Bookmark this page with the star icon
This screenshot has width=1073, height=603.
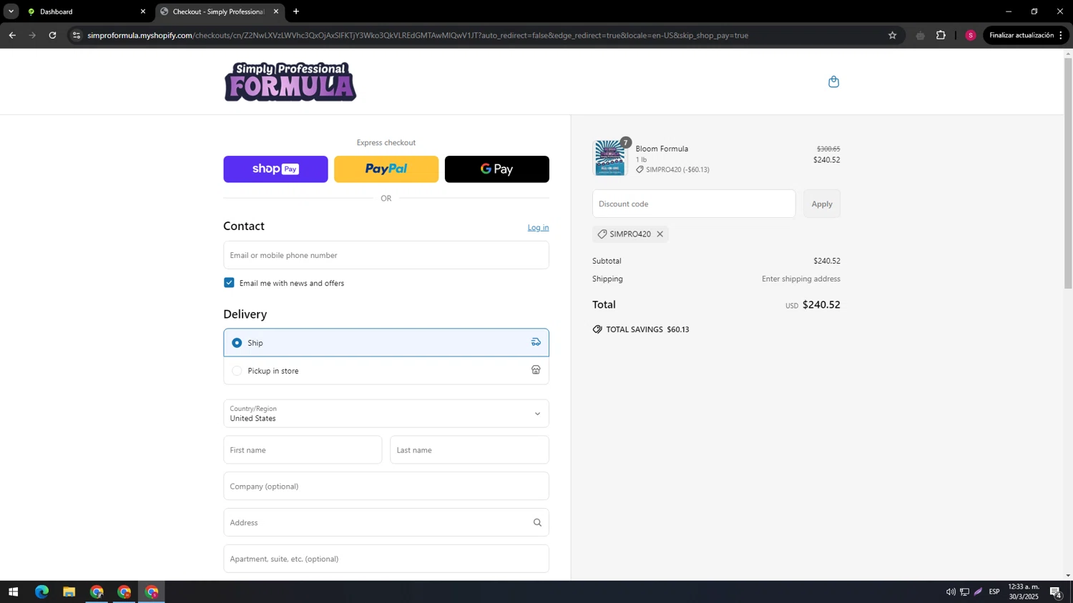(892, 35)
